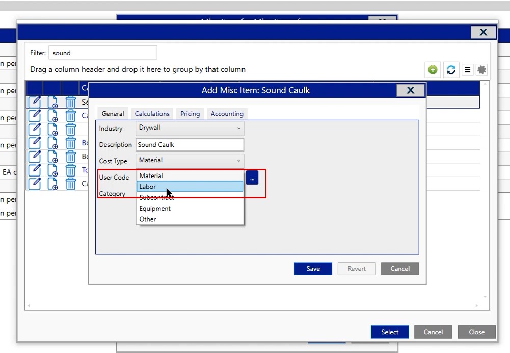510x353 pixels.
Task: Pick Other from the Cost Type options
Action: [148, 219]
